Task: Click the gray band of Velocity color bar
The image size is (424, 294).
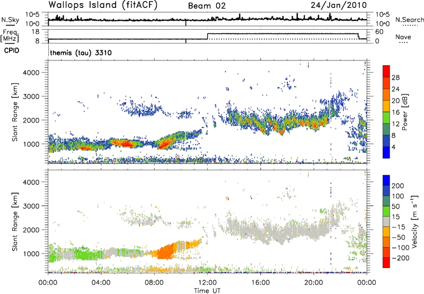Action: click(x=386, y=222)
